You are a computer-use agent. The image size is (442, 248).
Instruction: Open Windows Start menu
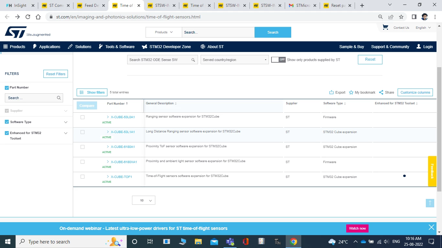pyautogui.click(x=8, y=242)
